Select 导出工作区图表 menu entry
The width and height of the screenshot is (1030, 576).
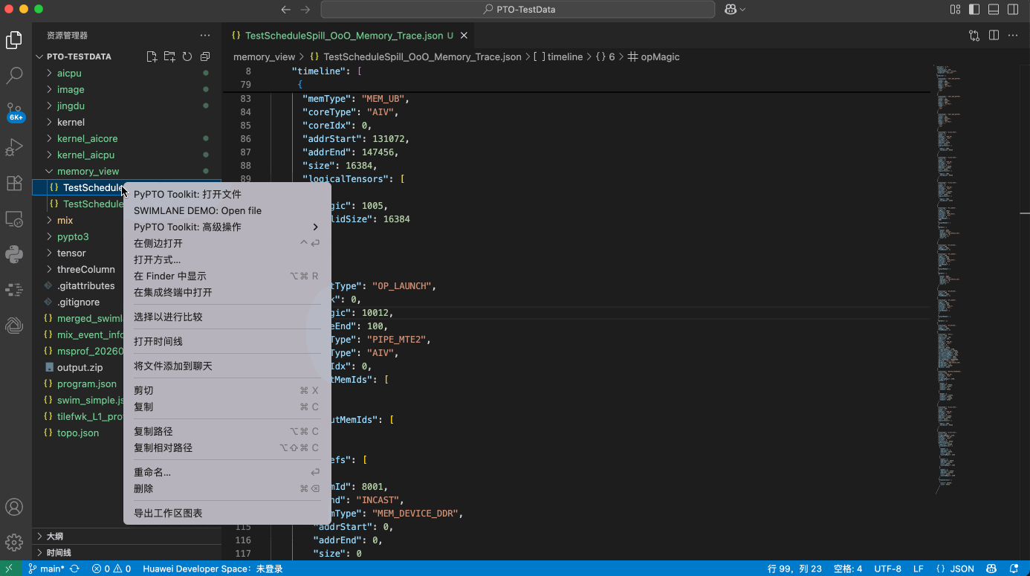pyautogui.click(x=227, y=513)
